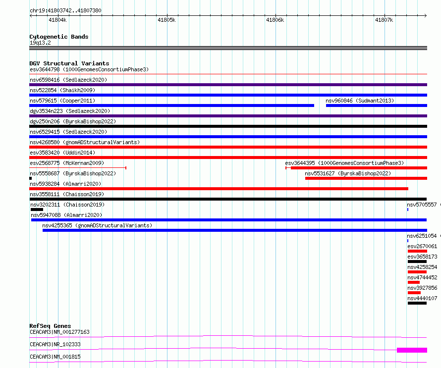The height and width of the screenshot is (368, 441).
Task: Click the esv2670061 red variant bar
Action: [x=417, y=251]
